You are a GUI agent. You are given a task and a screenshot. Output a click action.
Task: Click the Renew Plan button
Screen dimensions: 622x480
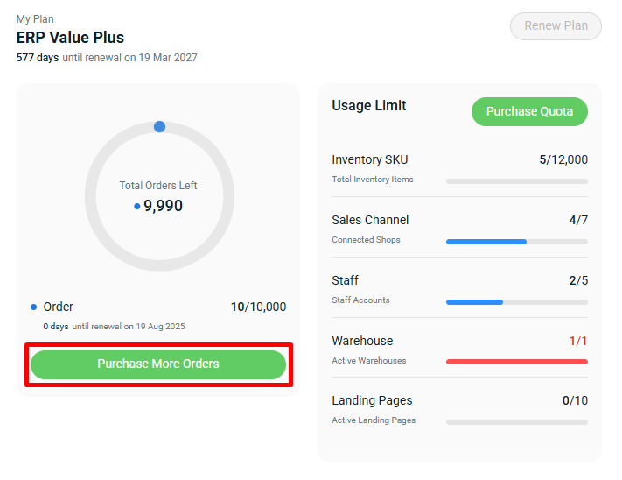[x=556, y=25]
